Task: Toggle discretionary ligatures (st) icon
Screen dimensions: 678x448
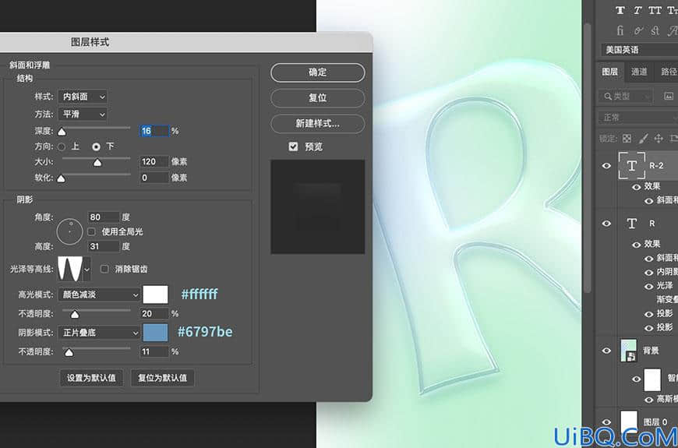Action: click(x=655, y=30)
